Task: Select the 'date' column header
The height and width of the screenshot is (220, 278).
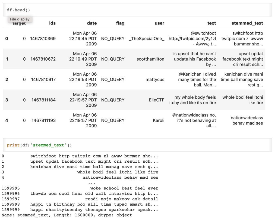Action: click(x=92, y=23)
